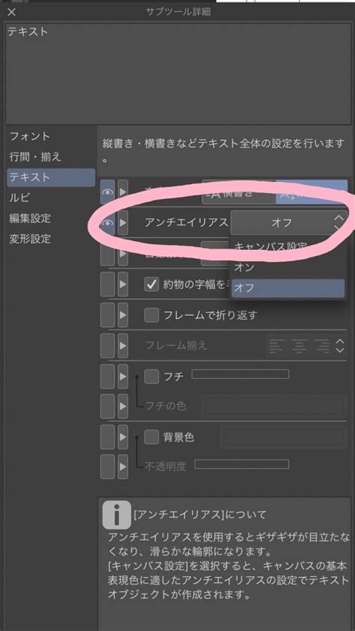Enable the フレームで折り返す checkbox
The image size is (355, 631).
point(152,315)
